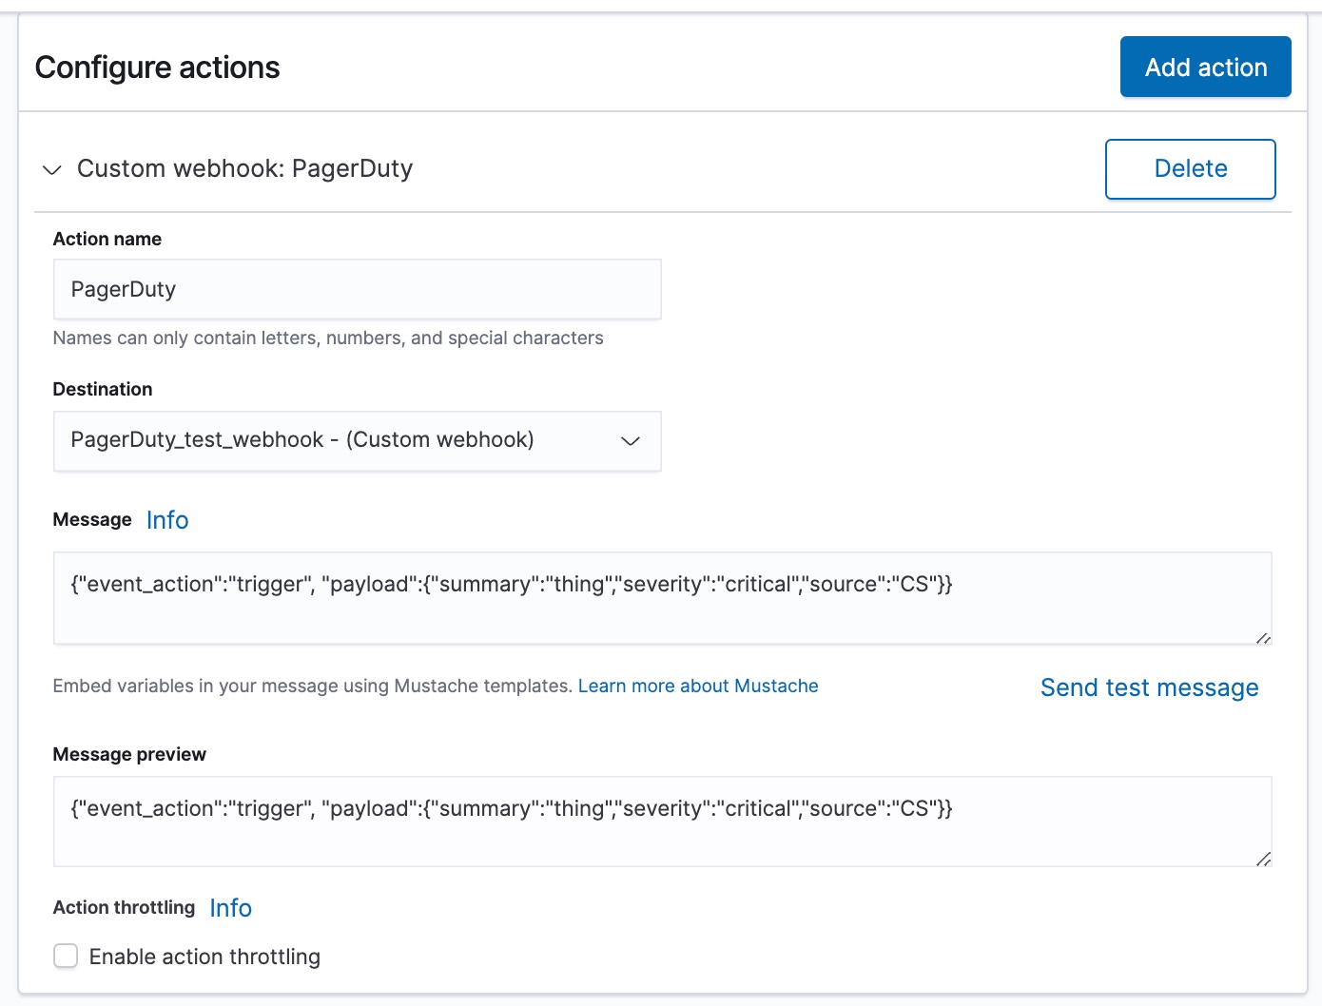Click Message preview textarea resize handle

1263,860
